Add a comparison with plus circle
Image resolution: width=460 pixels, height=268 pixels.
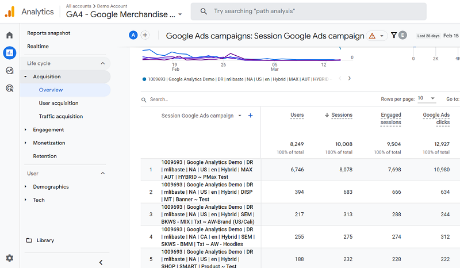click(x=145, y=35)
